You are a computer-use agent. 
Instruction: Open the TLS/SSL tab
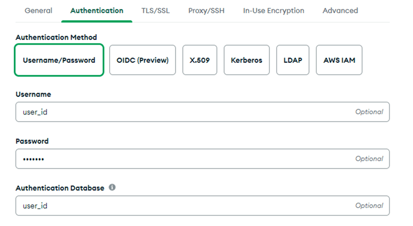[x=156, y=11]
